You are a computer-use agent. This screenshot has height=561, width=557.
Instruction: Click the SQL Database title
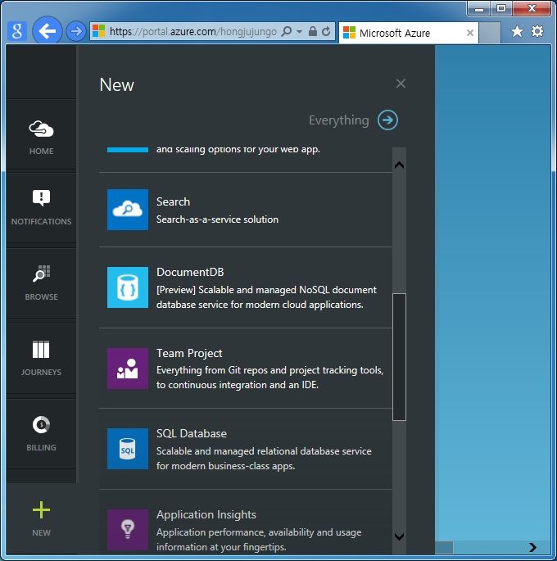pos(192,433)
